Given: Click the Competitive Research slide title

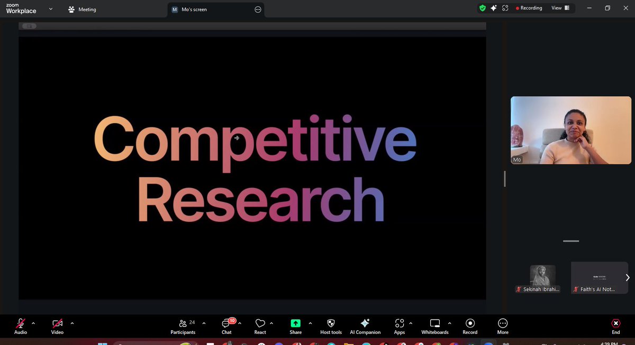Looking at the screenshot, I should coord(256,170).
